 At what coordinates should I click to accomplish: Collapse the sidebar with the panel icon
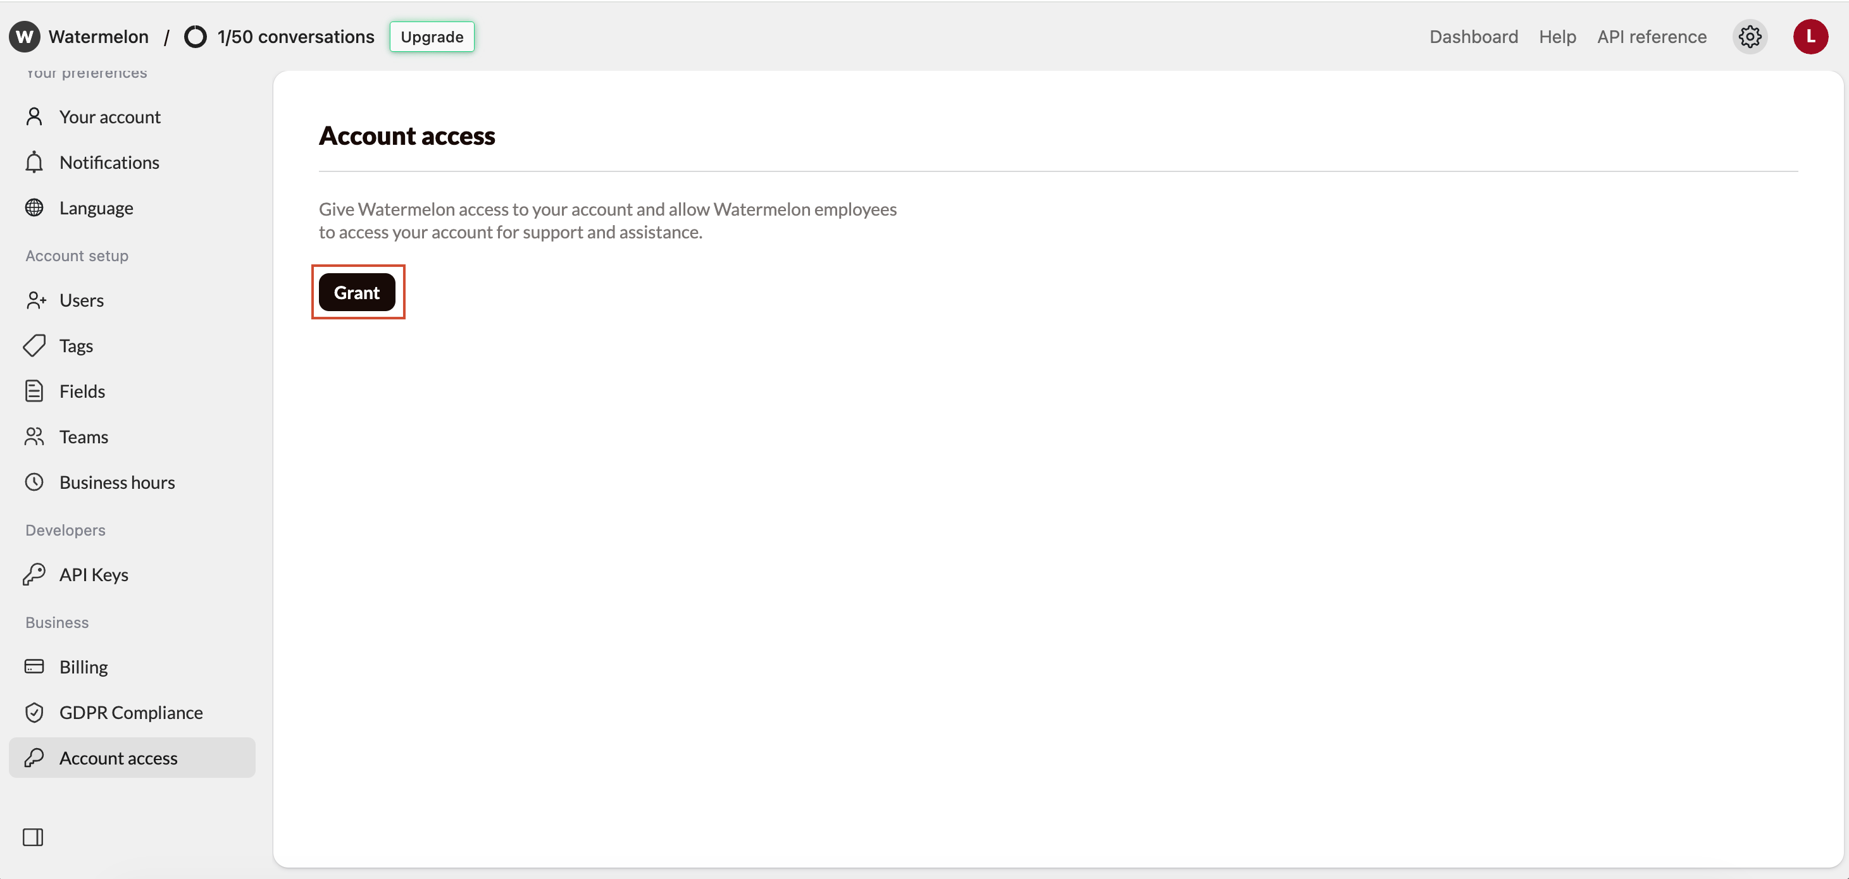pyautogui.click(x=33, y=837)
